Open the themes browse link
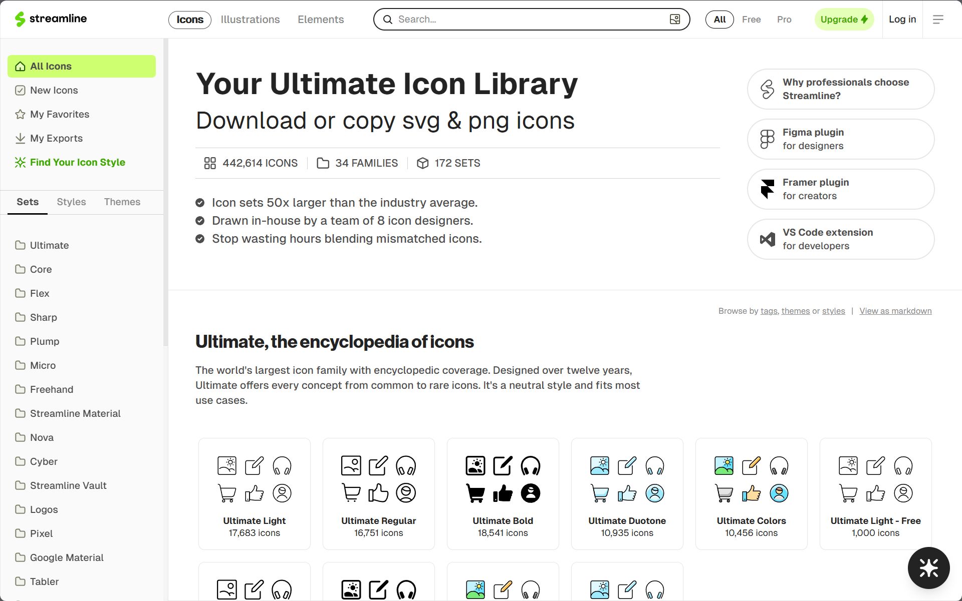This screenshot has width=962, height=601. [795, 311]
